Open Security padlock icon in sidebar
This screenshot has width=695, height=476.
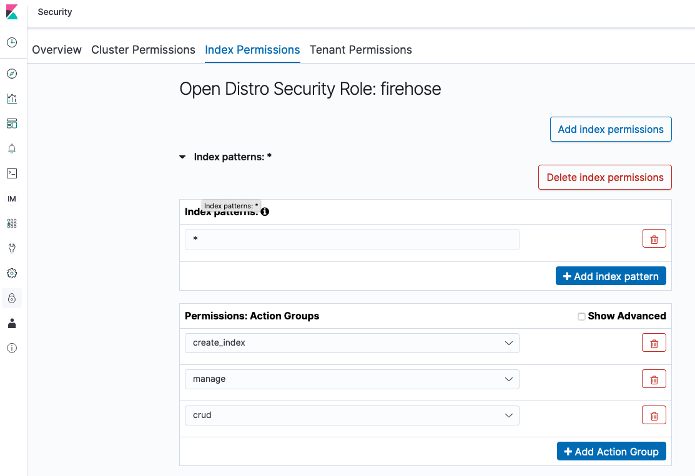(12, 298)
